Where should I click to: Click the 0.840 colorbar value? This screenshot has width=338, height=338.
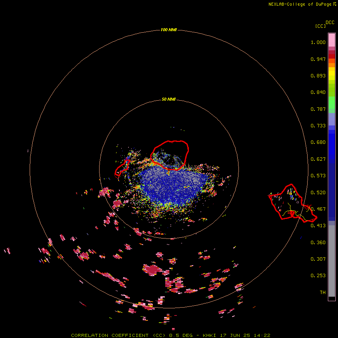[318, 92]
